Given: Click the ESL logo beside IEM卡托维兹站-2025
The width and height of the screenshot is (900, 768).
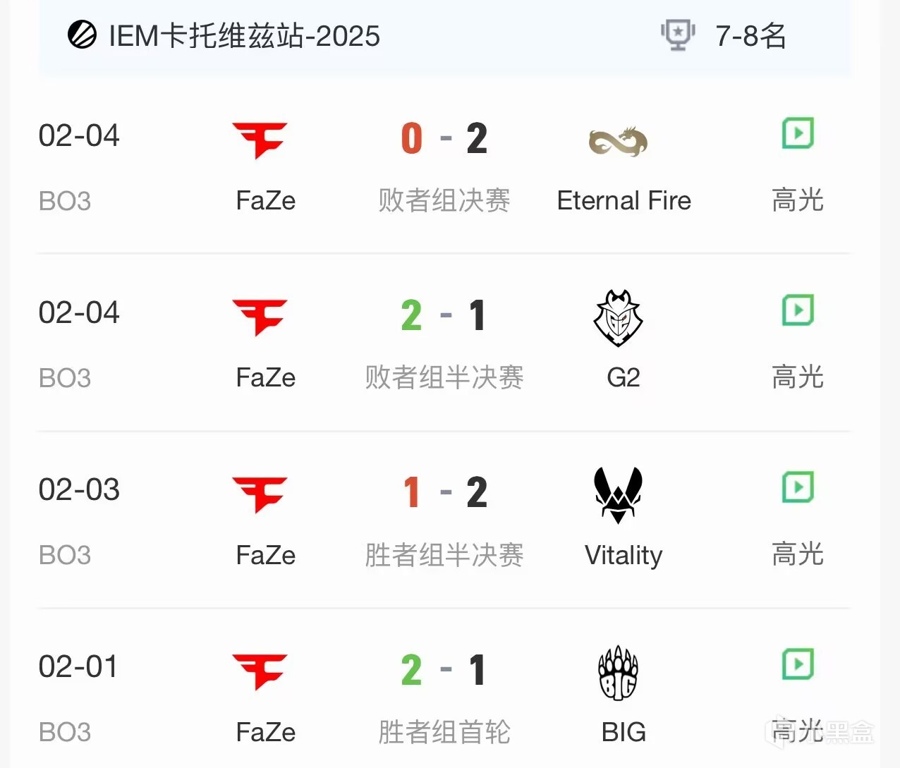Looking at the screenshot, I should 82,35.
